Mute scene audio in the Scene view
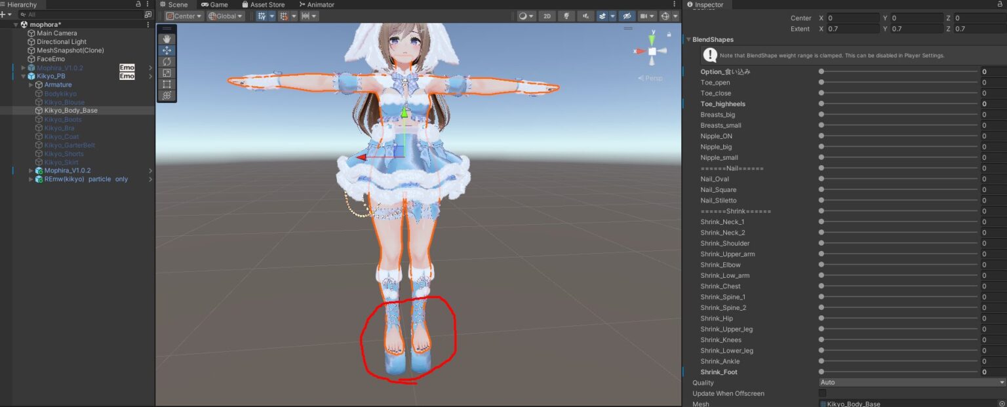 [585, 16]
